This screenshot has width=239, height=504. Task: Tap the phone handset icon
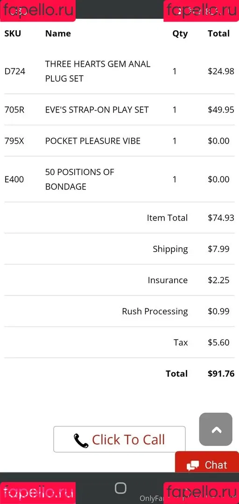(x=81, y=441)
